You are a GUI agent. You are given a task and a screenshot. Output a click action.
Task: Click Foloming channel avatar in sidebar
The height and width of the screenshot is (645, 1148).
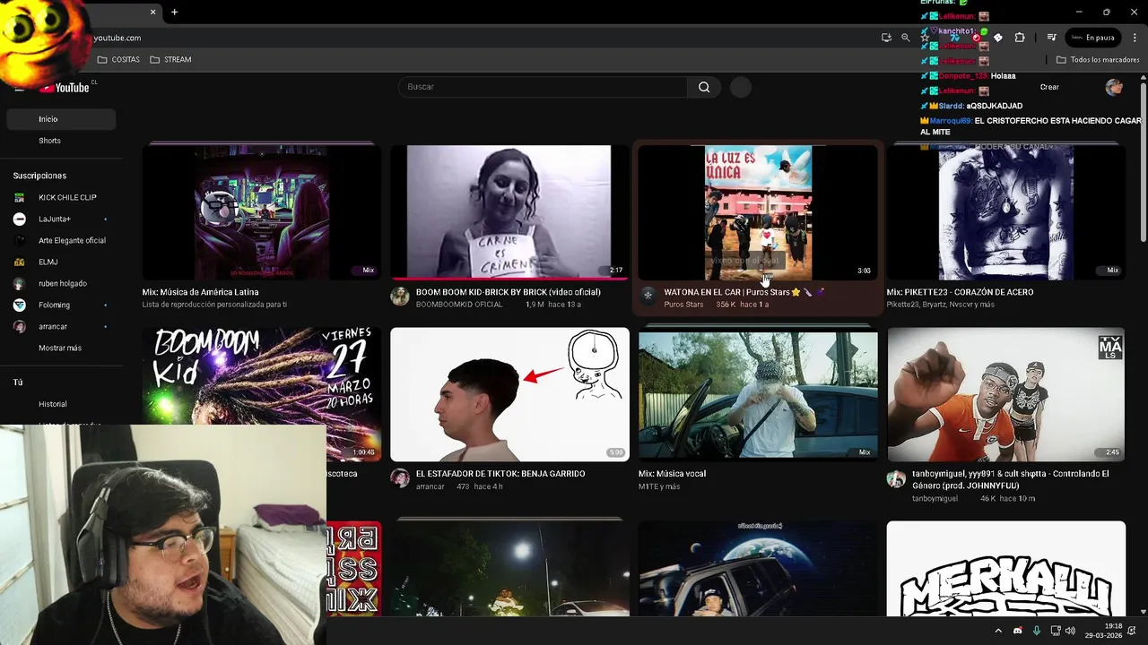[x=20, y=305]
